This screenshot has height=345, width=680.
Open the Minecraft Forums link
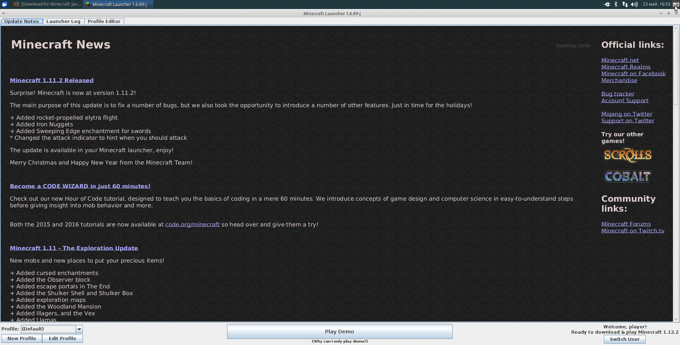[x=626, y=224]
